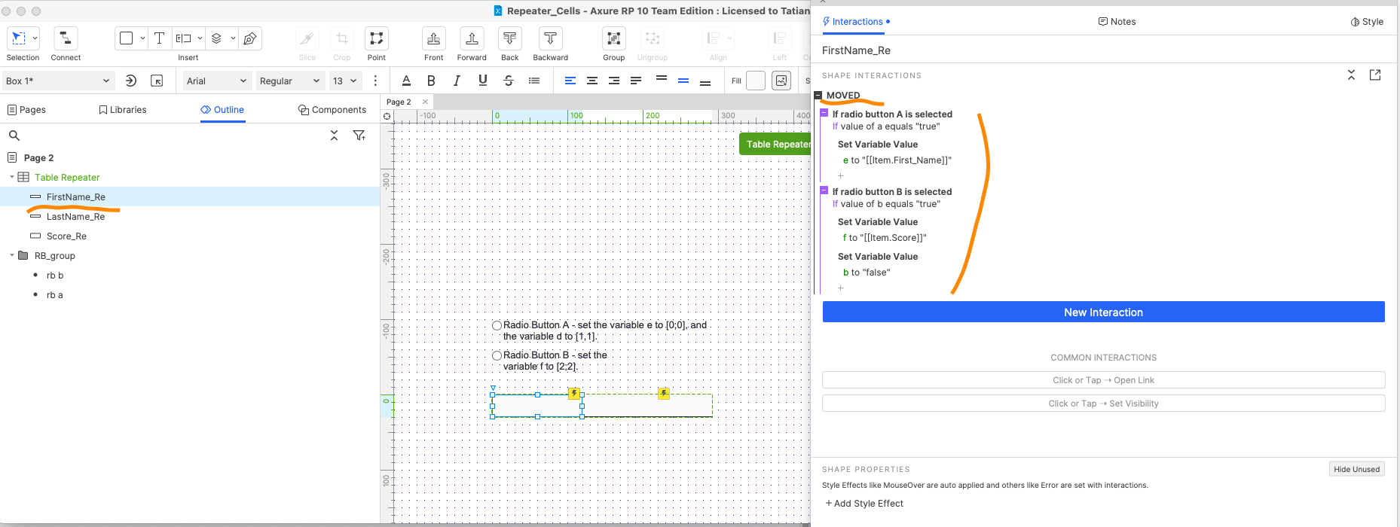Click the Hide Unused button
Image resolution: width=1400 pixels, height=527 pixels.
[x=1356, y=469]
